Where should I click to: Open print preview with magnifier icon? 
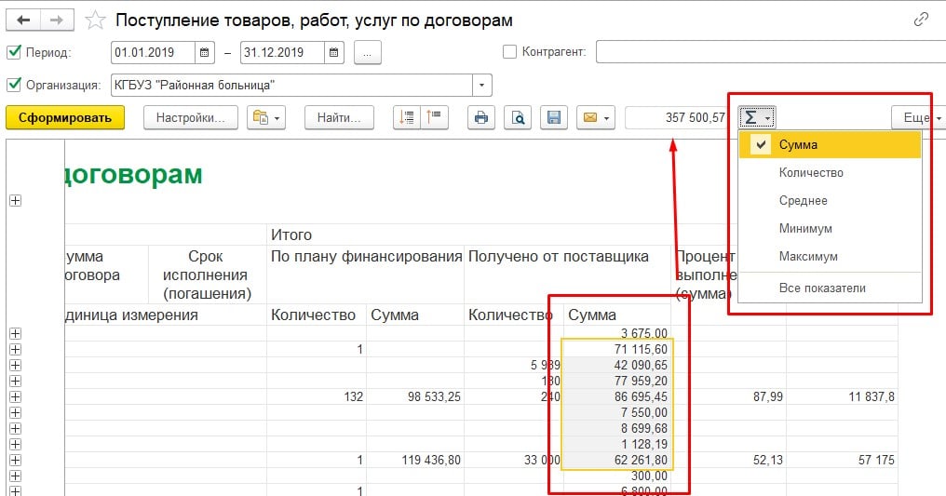[x=518, y=117]
